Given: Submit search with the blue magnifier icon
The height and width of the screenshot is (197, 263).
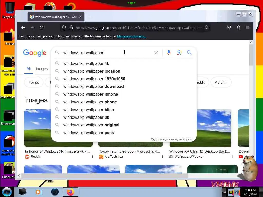Looking at the screenshot, I should [189, 53].
